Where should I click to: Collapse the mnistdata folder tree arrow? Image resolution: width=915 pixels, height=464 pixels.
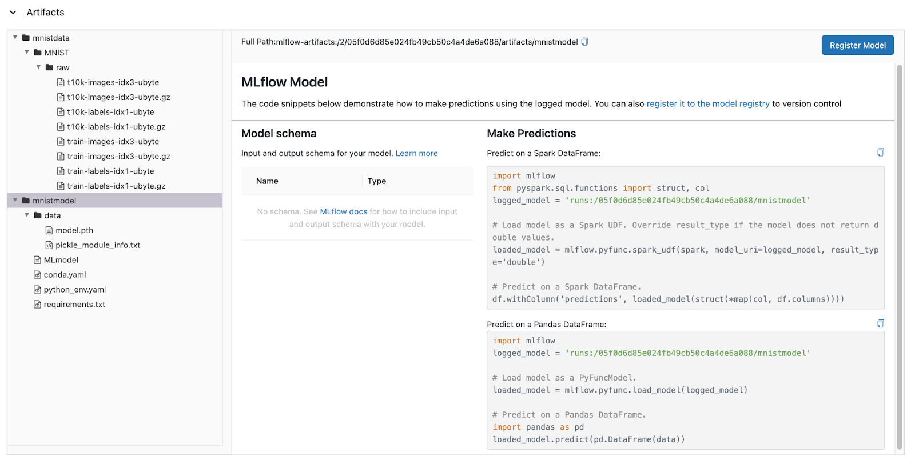[15, 38]
